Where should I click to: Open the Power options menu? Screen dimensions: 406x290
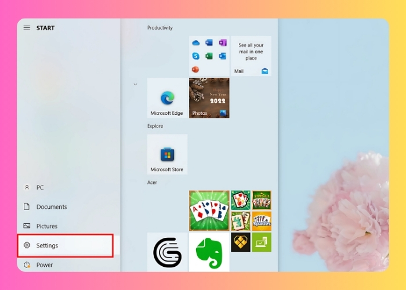pyautogui.click(x=44, y=265)
